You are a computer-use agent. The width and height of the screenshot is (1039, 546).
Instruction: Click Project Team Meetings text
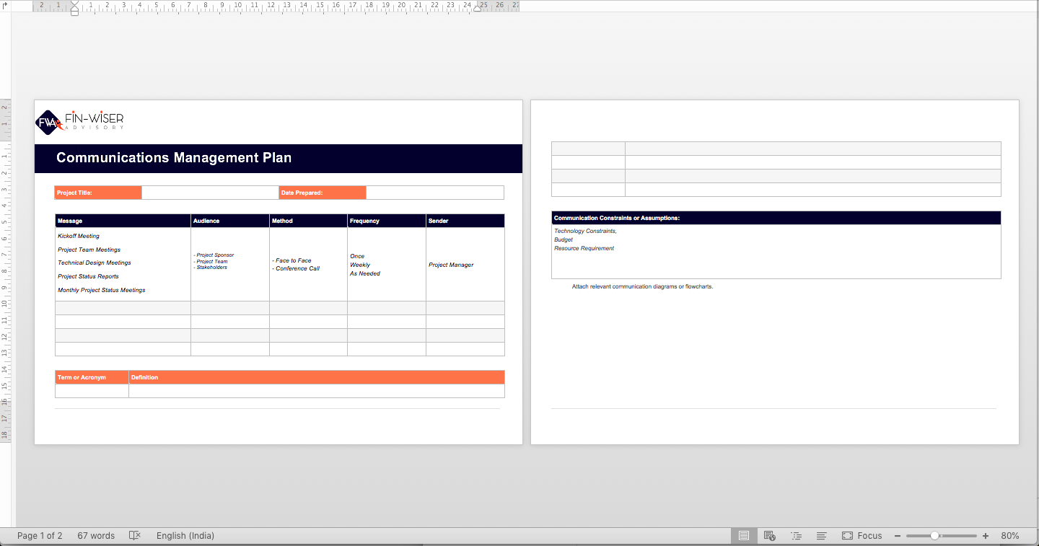point(89,250)
